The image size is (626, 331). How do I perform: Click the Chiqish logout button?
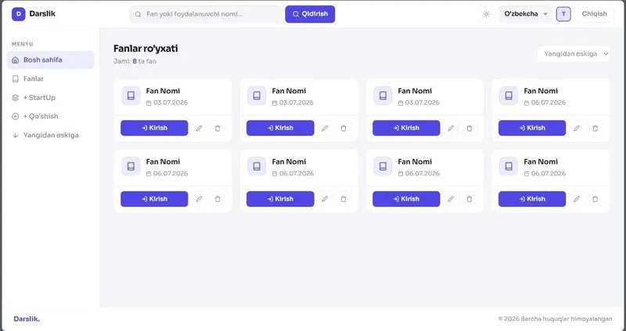[594, 14]
